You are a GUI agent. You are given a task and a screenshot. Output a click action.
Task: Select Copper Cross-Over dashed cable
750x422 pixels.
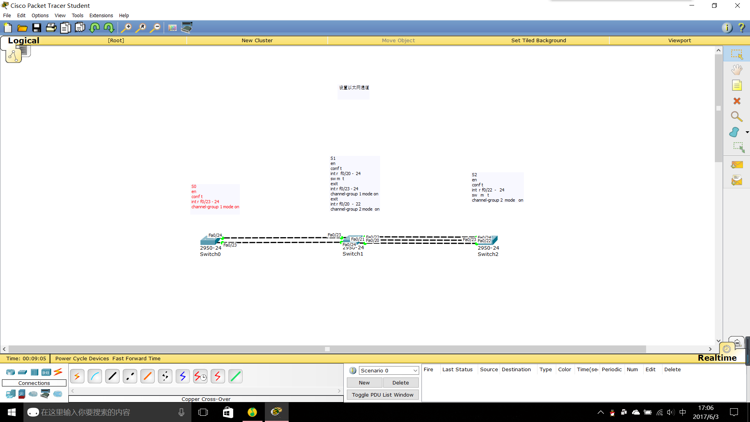130,376
